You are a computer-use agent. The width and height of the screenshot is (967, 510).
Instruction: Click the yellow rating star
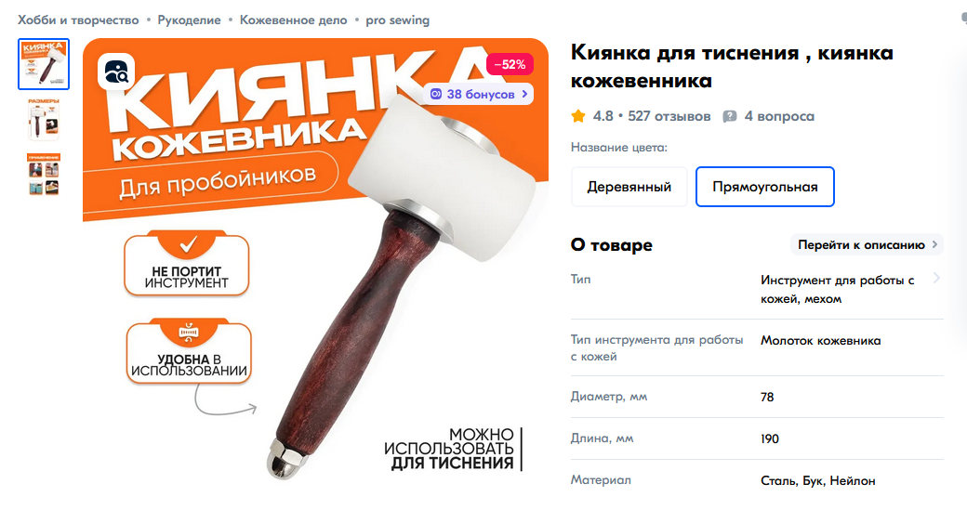577,116
